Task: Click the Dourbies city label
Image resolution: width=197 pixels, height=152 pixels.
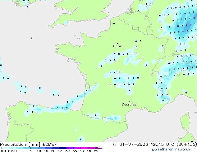Action: point(129,104)
